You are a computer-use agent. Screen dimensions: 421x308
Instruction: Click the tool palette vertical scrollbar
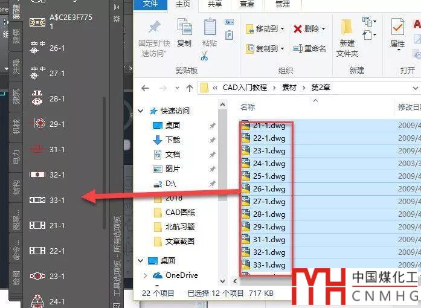(x=104, y=163)
